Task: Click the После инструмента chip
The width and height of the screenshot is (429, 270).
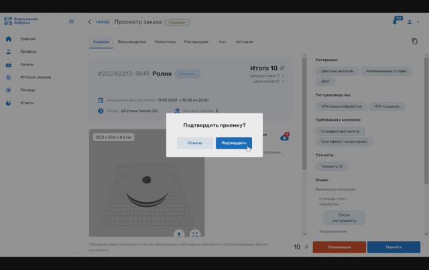Action: tap(344, 218)
